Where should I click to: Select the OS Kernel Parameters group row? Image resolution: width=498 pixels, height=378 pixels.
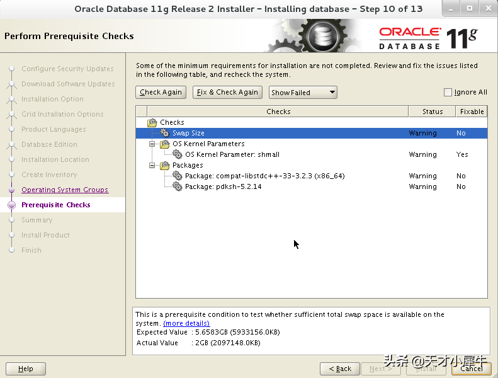pos(312,144)
